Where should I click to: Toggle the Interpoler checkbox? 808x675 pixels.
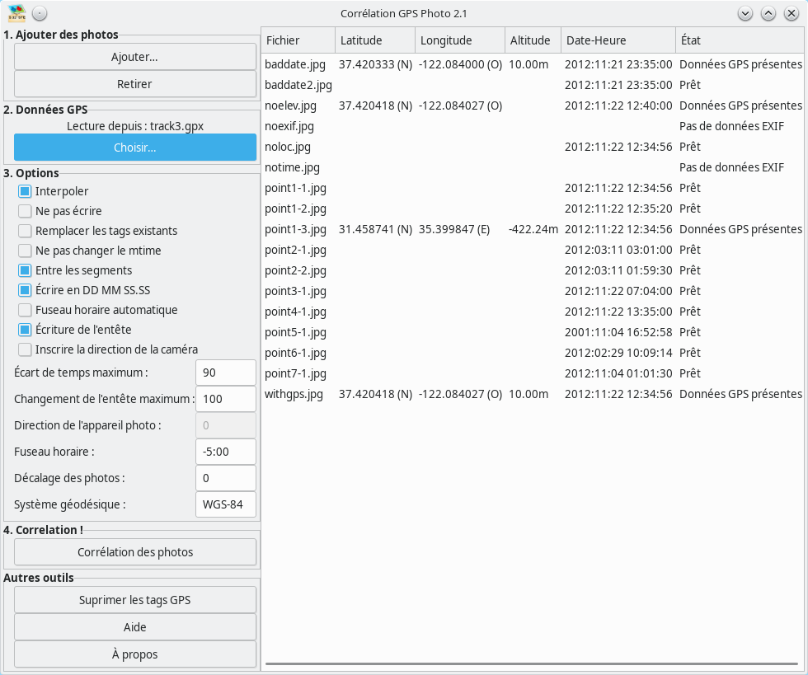point(25,191)
